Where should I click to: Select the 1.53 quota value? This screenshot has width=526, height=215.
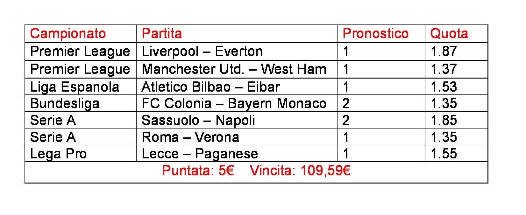[x=444, y=87]
